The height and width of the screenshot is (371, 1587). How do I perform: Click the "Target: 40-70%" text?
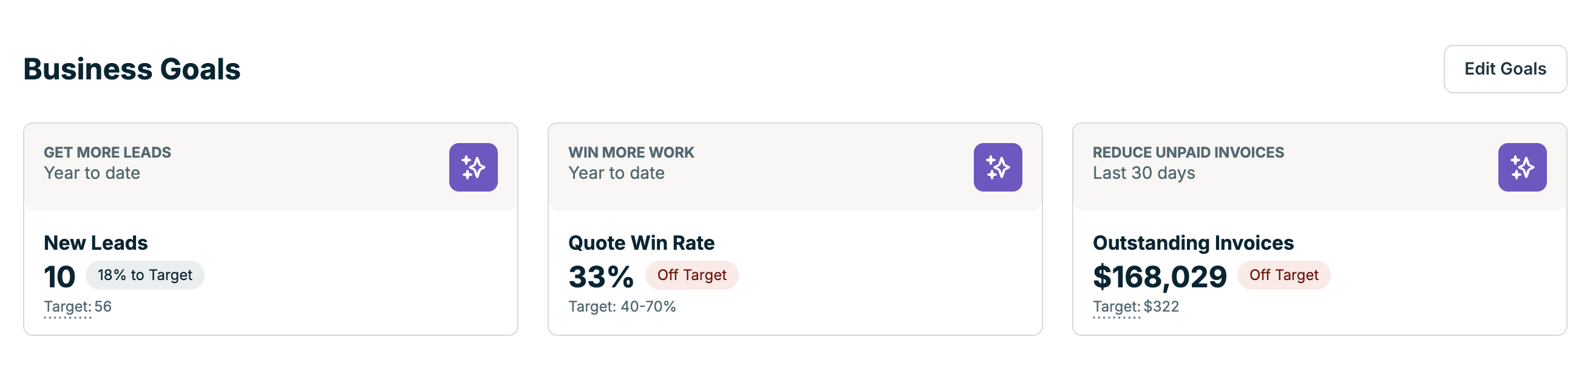(622, 306)
